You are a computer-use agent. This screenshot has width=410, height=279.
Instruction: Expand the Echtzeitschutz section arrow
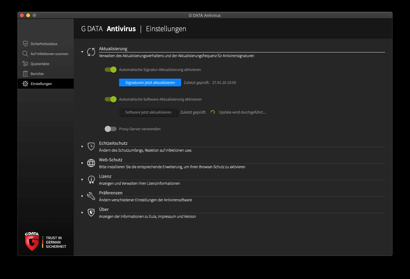[82, 146]
